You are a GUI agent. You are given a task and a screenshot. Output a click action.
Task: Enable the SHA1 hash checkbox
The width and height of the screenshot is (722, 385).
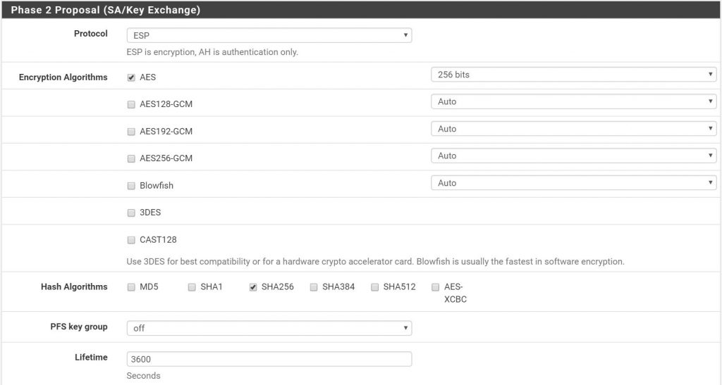[192, 287]
